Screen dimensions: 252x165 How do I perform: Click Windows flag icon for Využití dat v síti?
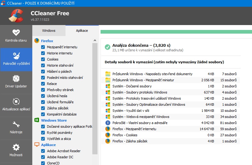(108, 111)
